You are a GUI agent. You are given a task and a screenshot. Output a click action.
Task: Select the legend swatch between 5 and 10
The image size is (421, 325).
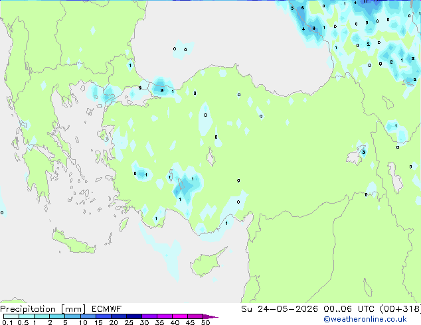(72, 316)
